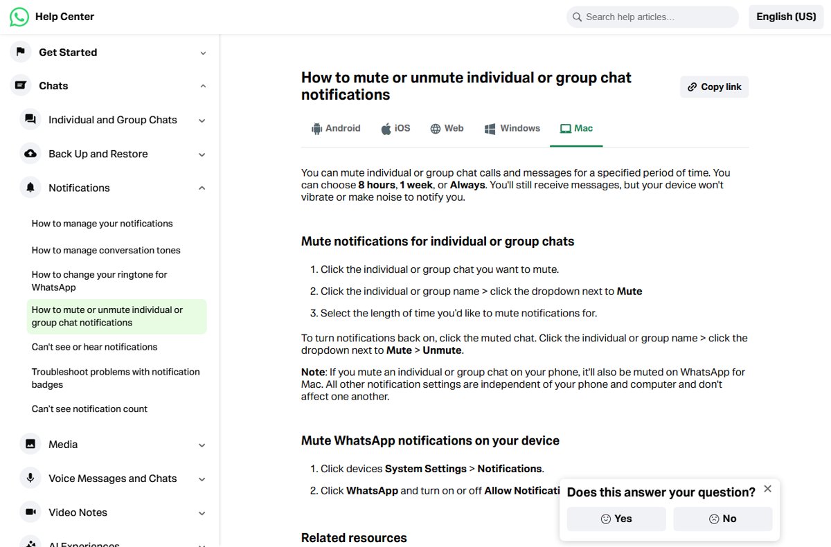Click the Back Up and Restore label
Viewport: 831px width, 547px height.
tap(98, 154)
